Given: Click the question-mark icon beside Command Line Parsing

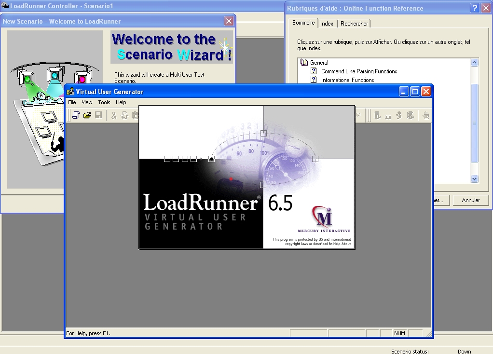Looking at the screenshot, I should tap(314, 71).
